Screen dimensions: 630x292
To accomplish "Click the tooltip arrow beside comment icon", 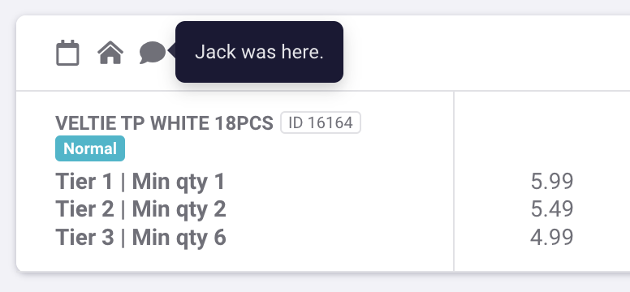I will pos(172,52).
